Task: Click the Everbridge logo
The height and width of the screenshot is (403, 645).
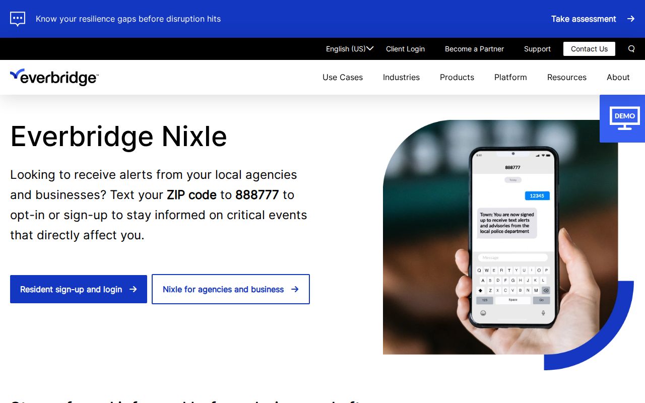Action: (x=54, y=77)
